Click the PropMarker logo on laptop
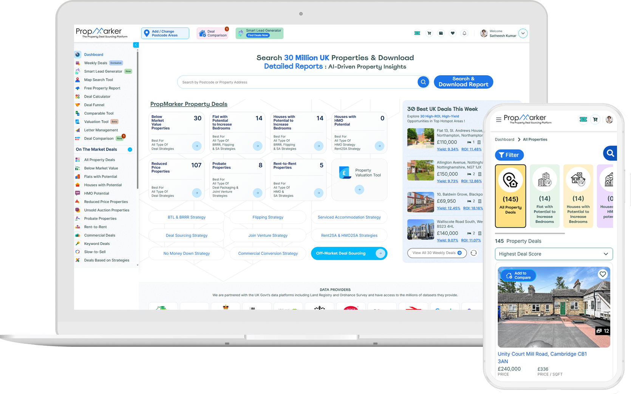The width and height of the screenshot is (631, 394). [102, 33]
